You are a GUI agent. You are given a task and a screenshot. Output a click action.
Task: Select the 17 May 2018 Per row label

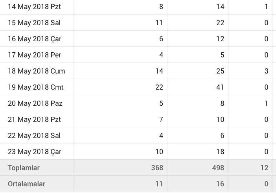pos(35,55)
